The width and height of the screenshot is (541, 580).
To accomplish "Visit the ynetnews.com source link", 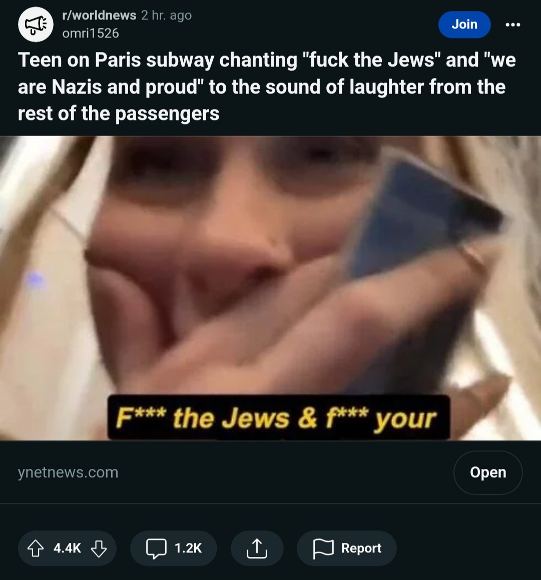I will (68, 472).
